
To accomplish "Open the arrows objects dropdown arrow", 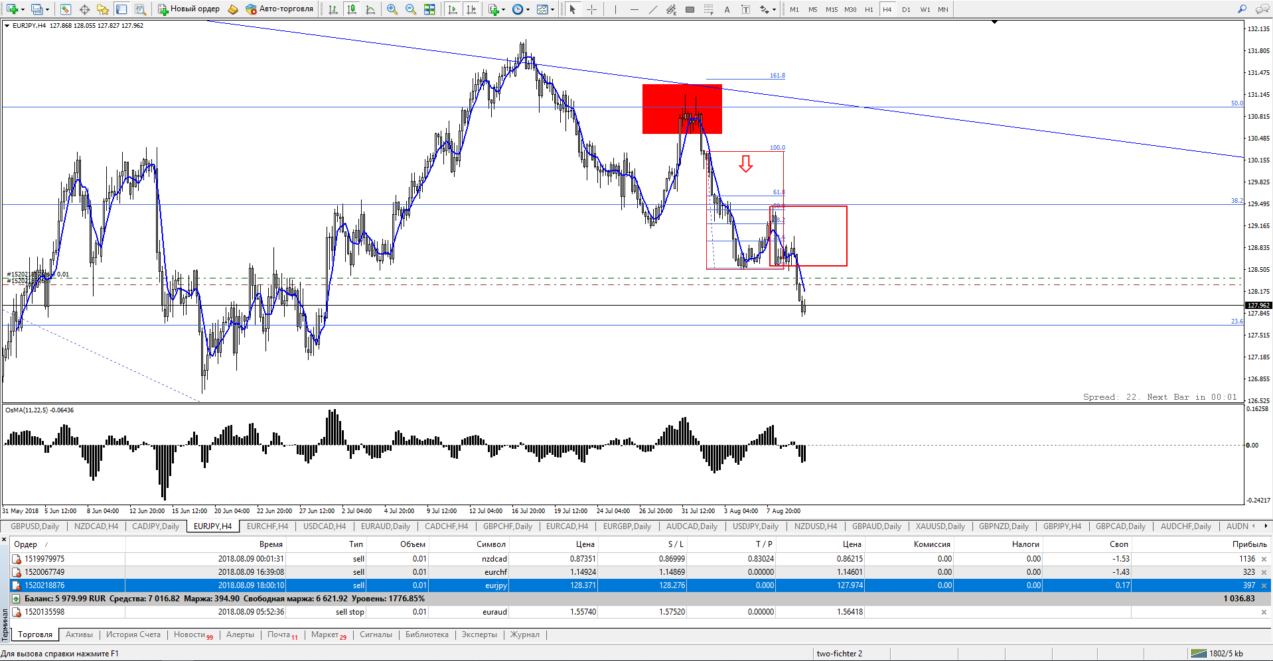I will tap(774, 9).
